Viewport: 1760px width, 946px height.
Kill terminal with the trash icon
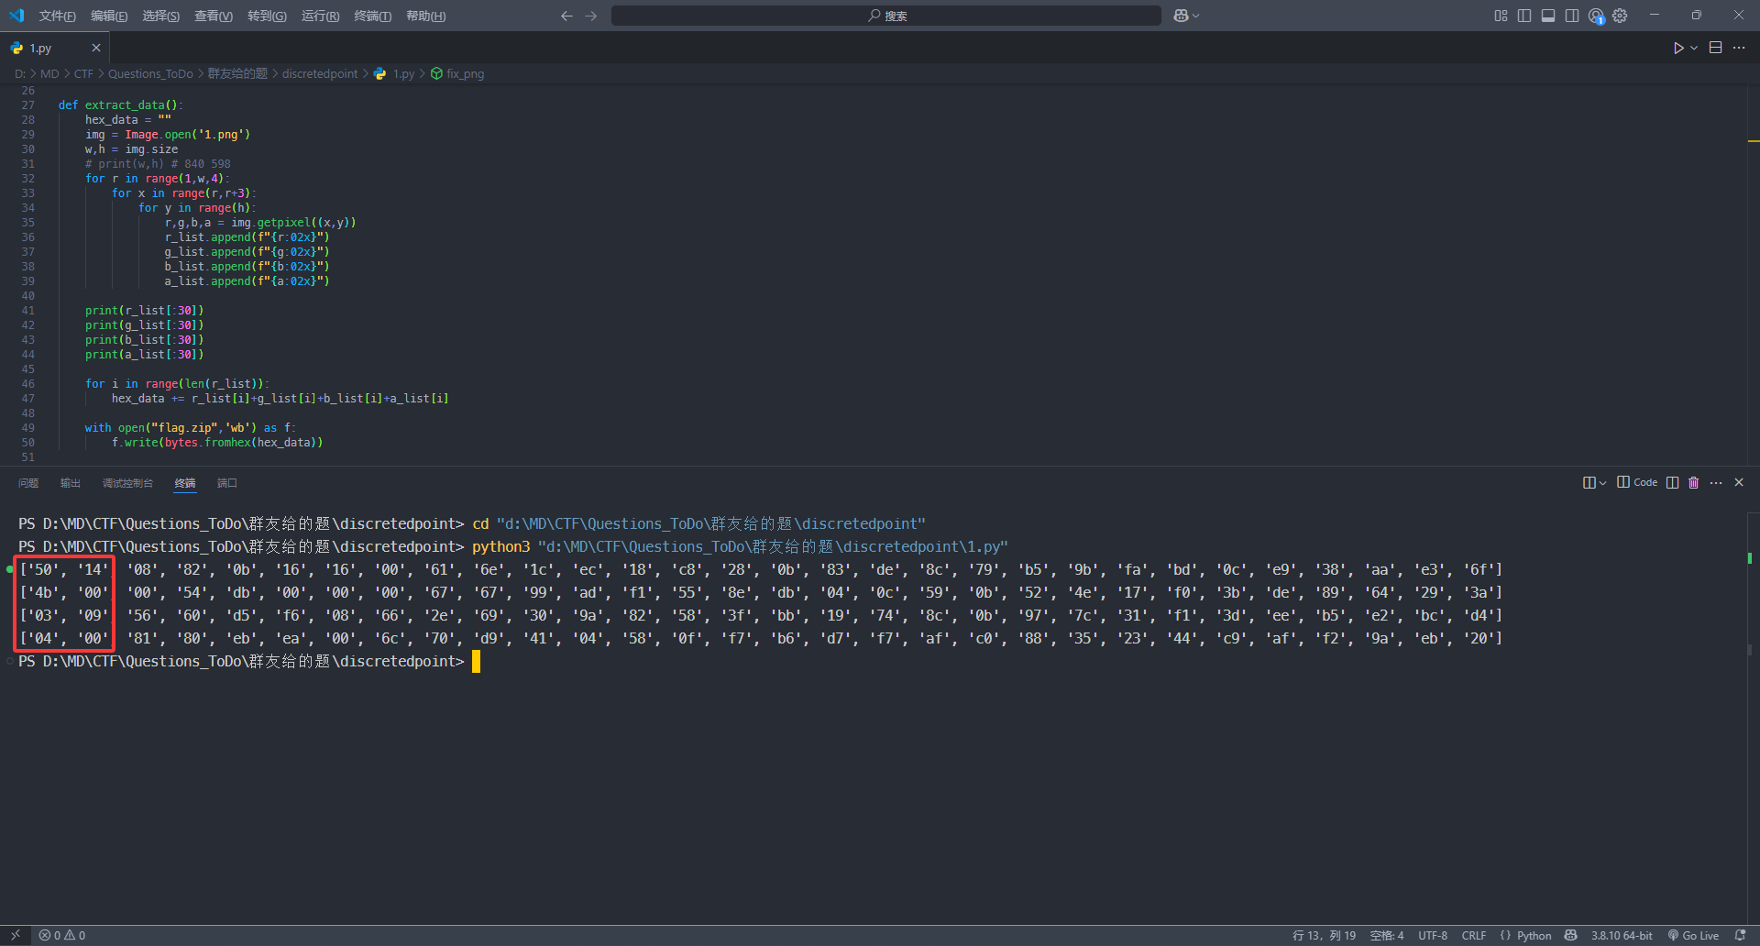1693,483
